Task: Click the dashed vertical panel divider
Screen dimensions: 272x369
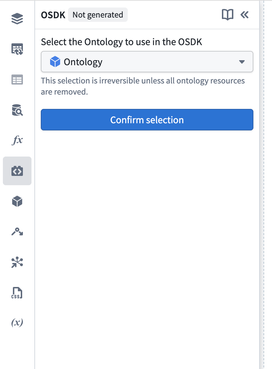Action: (264, 184)
